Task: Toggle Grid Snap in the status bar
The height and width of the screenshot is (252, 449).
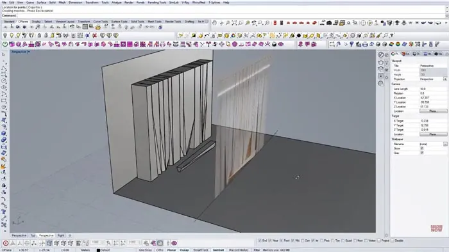Action: 146,250
